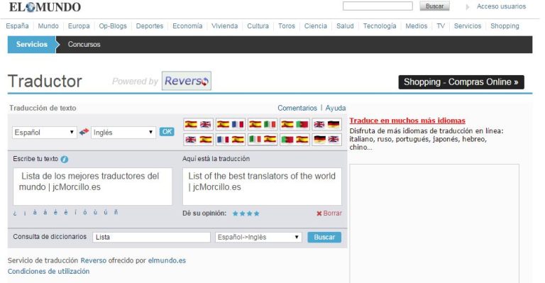545x283 pixels.
Task: Select French to Spanish flag pair
Action: [x=230, y=140]
